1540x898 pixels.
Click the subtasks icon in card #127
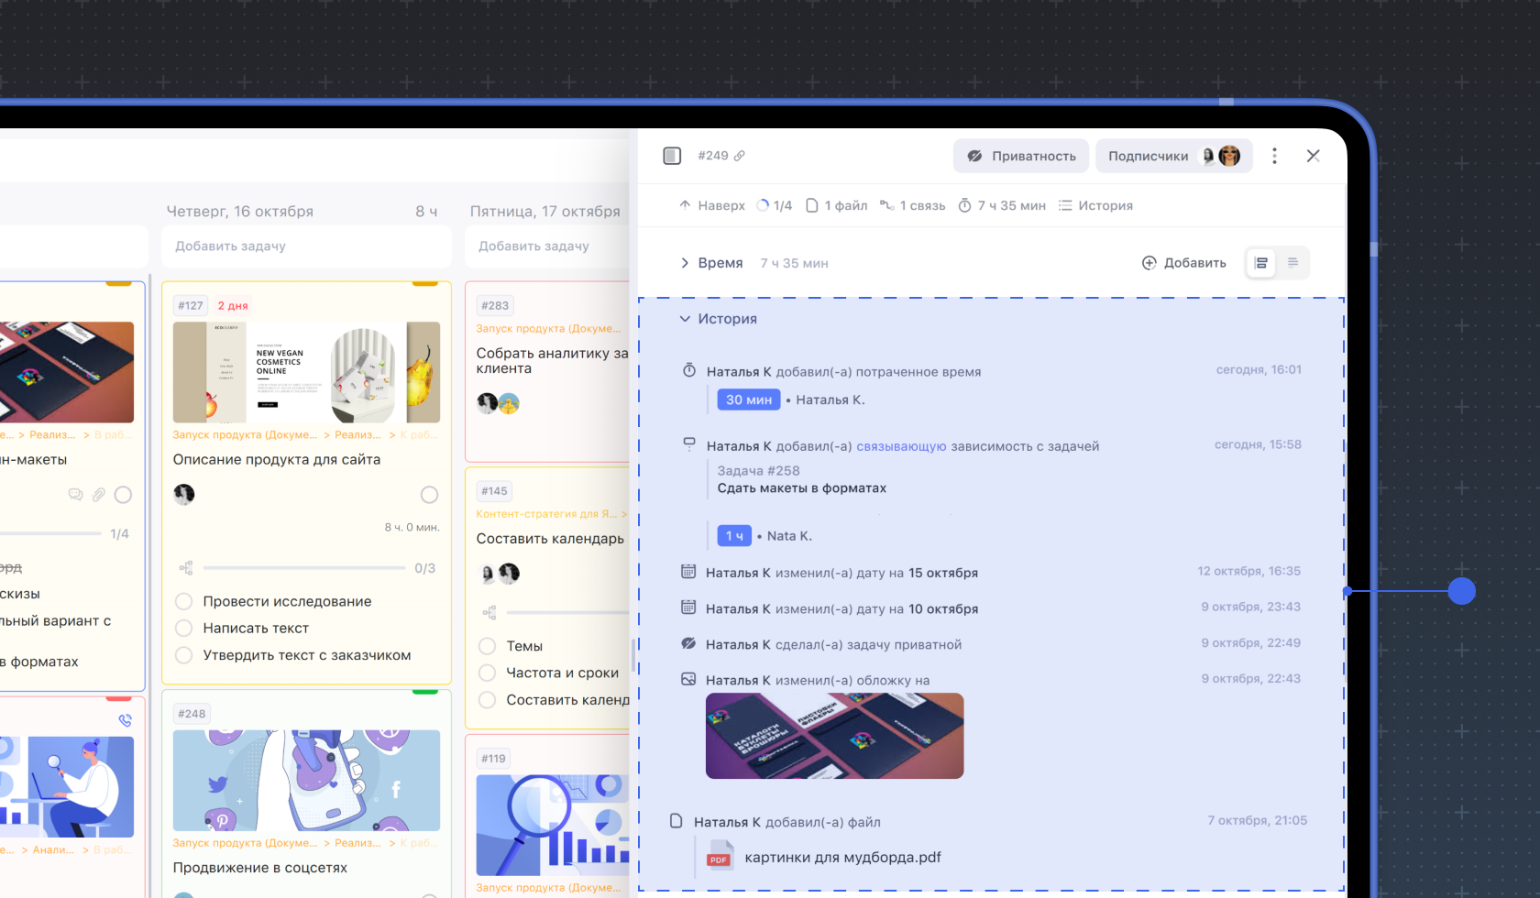[x=186, y=568]
